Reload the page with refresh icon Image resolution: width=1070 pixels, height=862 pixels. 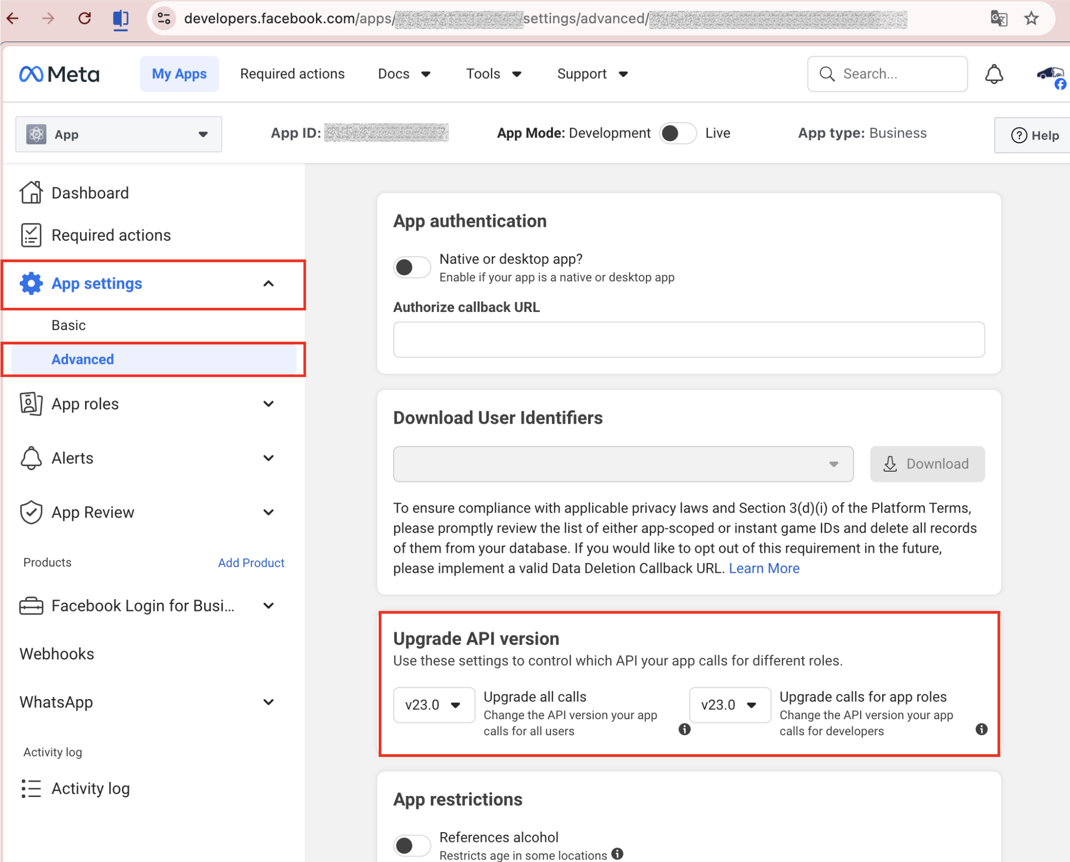85,19
